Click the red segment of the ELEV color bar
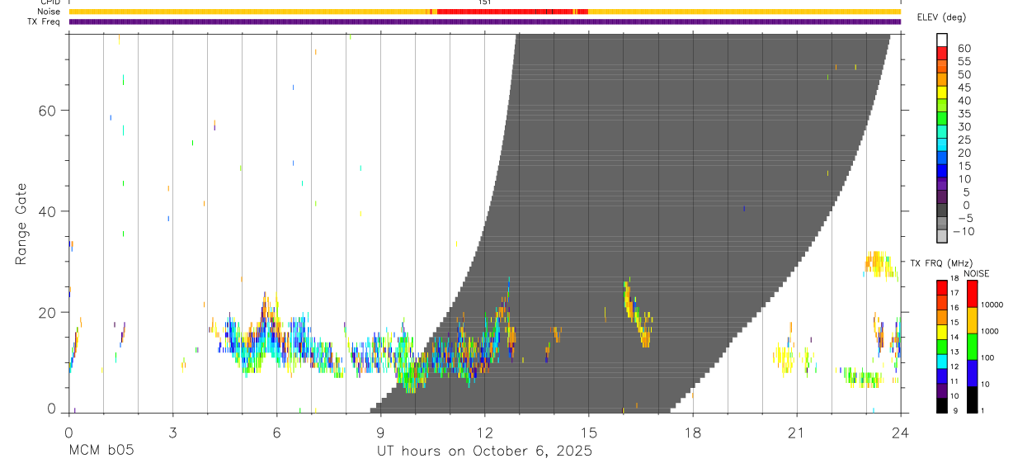 point(941,53)
